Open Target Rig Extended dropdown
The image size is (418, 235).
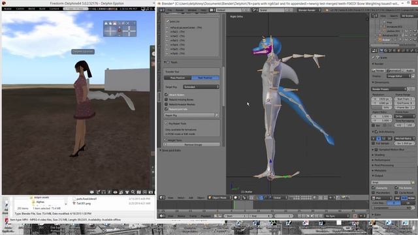[x=201, y=87]
